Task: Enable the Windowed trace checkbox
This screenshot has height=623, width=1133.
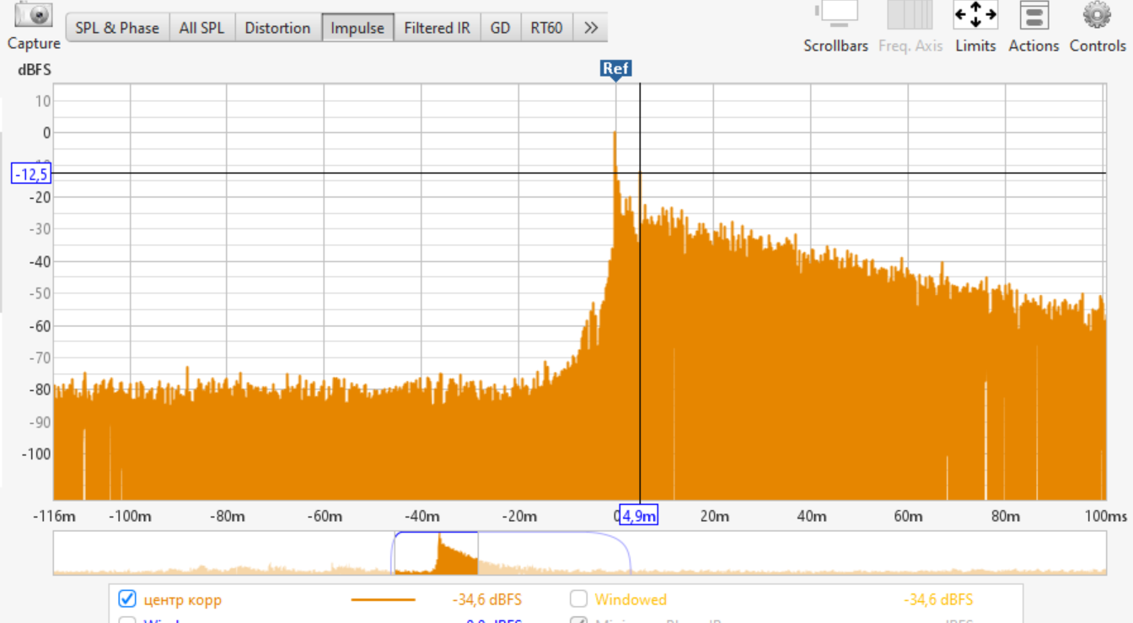Action: click(578, 599)
